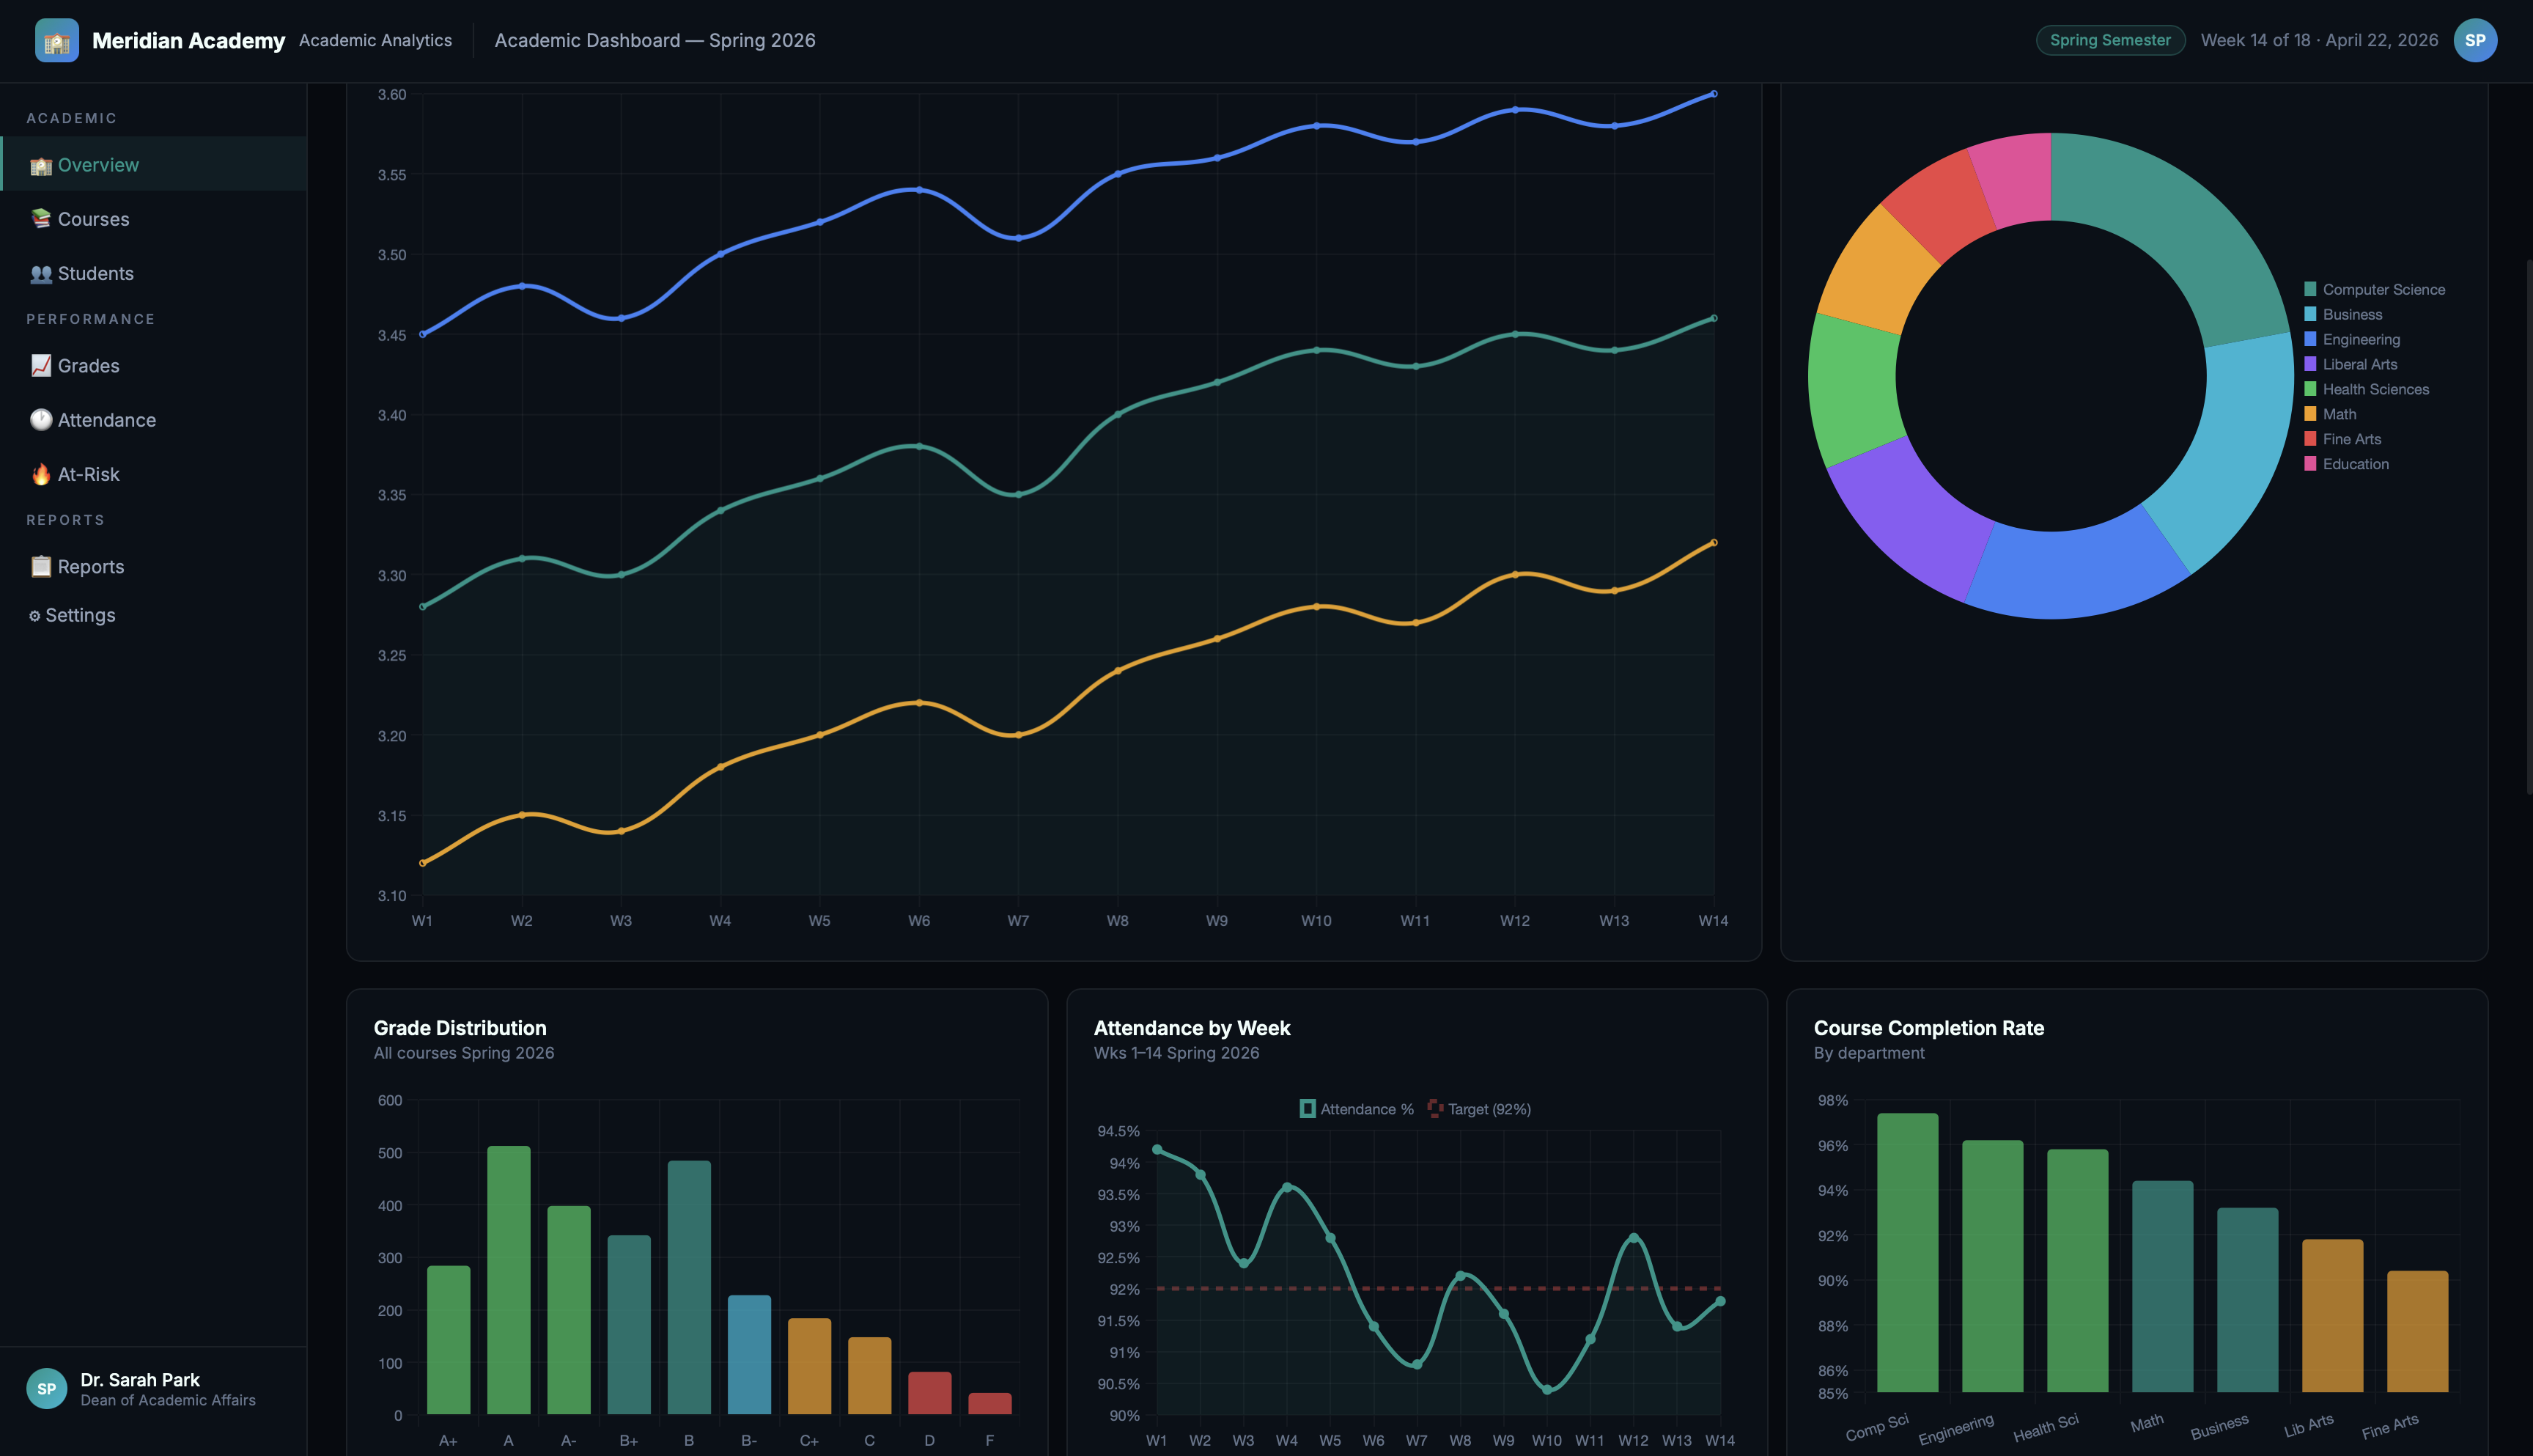
Task: Click the blue Engineering donut segment
Action: coord(2074,573)
